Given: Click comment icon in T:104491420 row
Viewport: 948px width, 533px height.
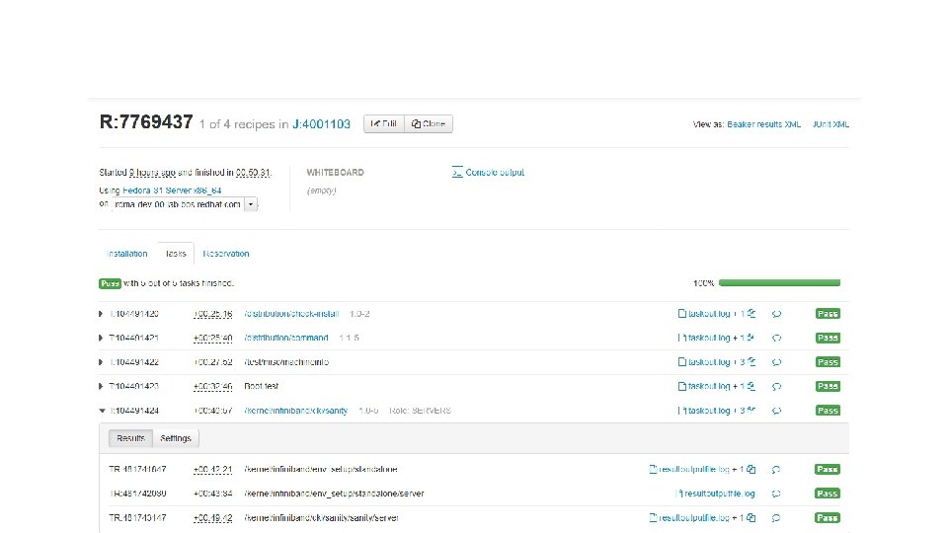Looking at the screenshot, I should coord(776,314).
